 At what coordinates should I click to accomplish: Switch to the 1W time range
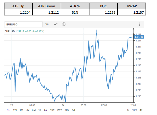click(x=15, y=110)
